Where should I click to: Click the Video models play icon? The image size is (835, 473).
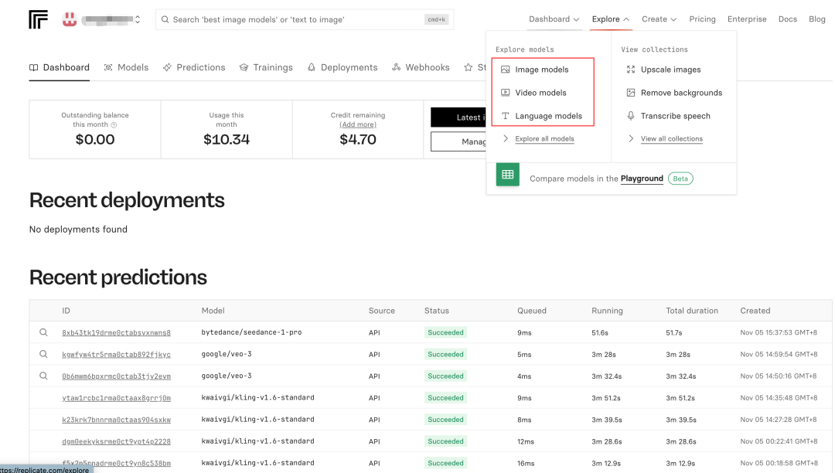pyautogui.click(x=506, y=93)
